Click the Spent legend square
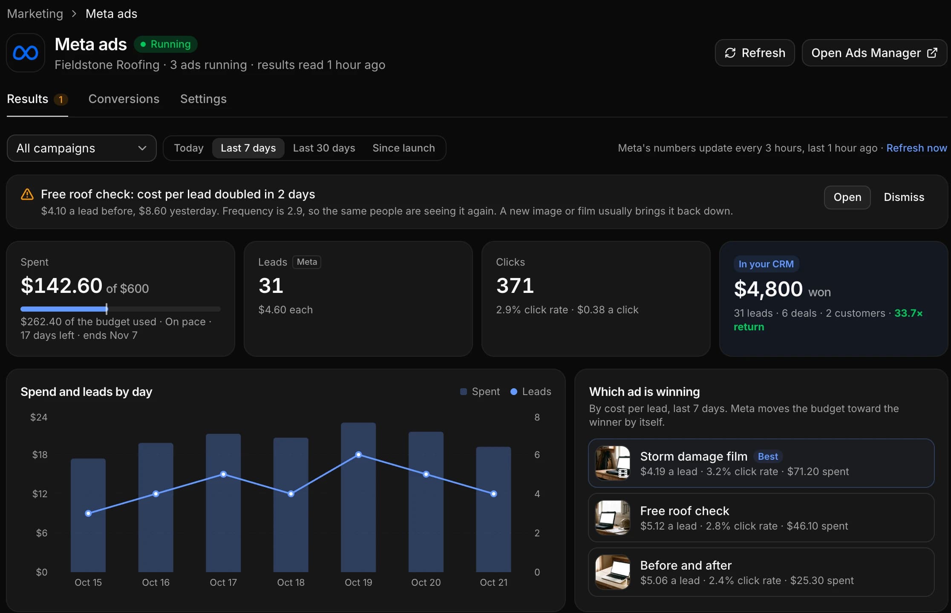 464,392
